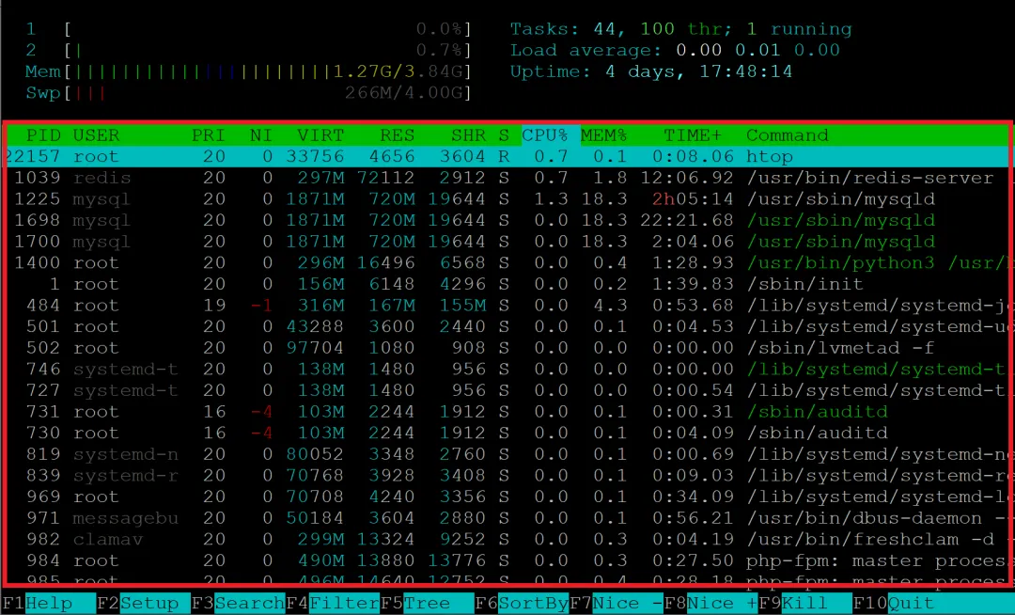This screenshot has height=615, width=1015.
Task: Sort by the VIRT column header
Action: (320, 135)
